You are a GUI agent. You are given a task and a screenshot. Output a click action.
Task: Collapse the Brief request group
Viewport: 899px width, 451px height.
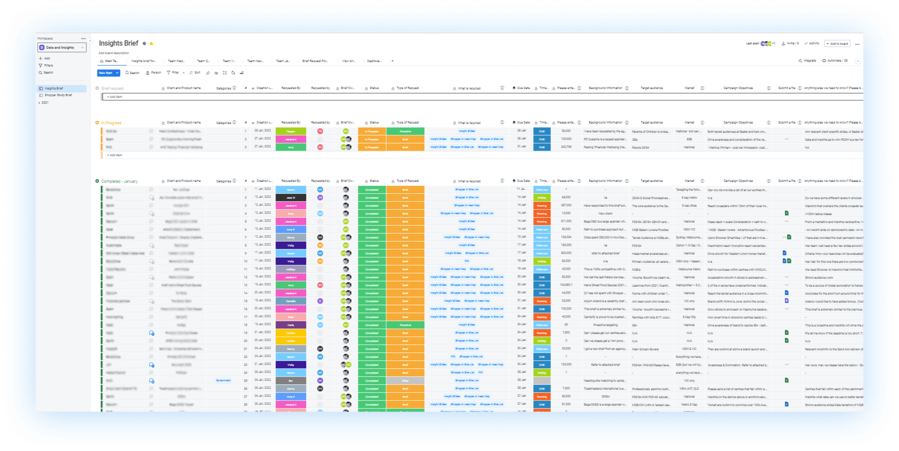tap(97, 88)
